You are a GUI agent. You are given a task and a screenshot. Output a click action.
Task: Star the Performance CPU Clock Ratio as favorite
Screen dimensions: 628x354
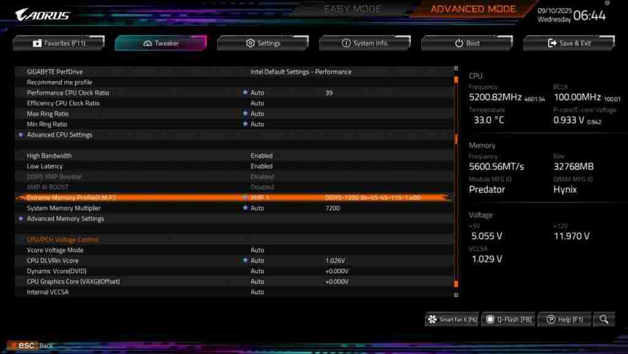click(x=245, y=93)
